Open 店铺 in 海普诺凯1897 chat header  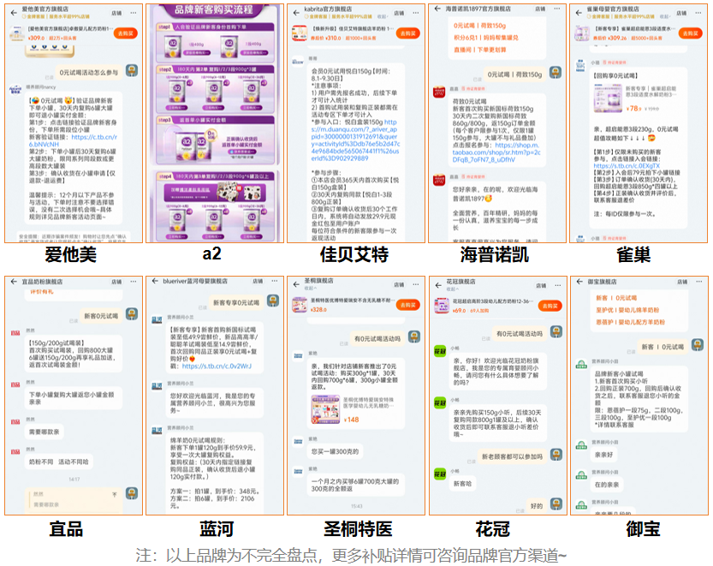click(538, 9)
